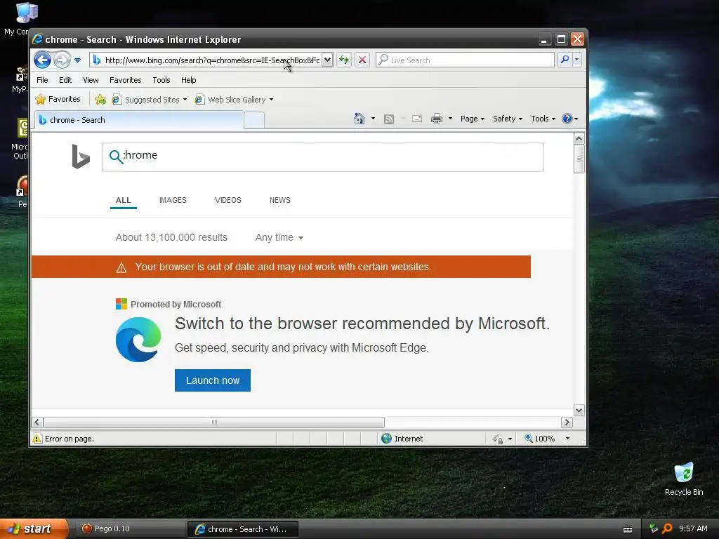Open the Help menu
The height and width of the screenshot is (539, 719).
click(x=188, y=80)
